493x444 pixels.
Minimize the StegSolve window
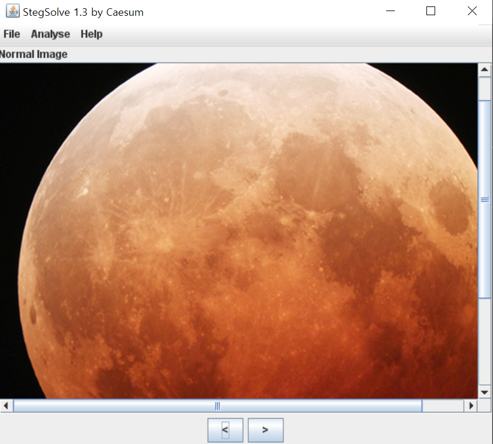click(390, 11)
